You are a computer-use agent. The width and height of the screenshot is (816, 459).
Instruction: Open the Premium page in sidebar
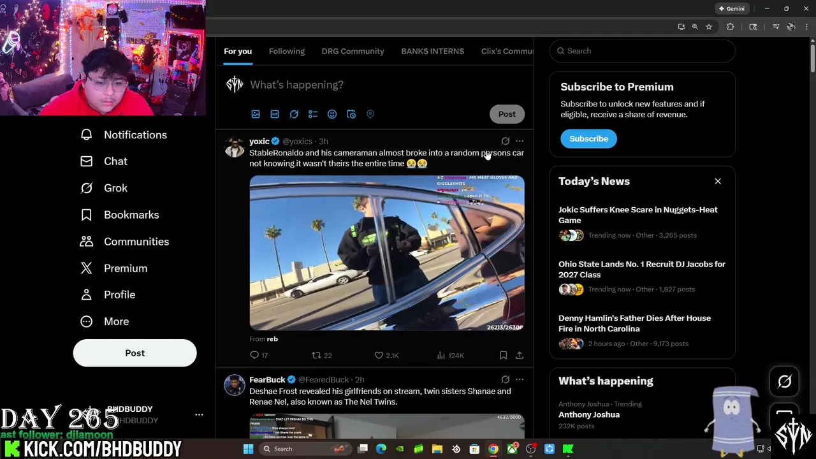coord(113,268)
